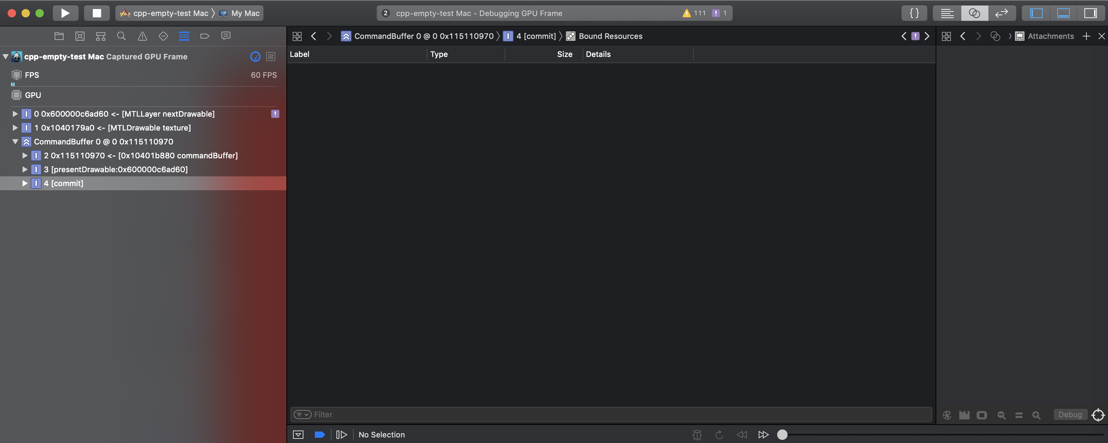This screenshot has width=1108, height=443.
Task: Click the Run play button
Action: (x=65, y=13)
